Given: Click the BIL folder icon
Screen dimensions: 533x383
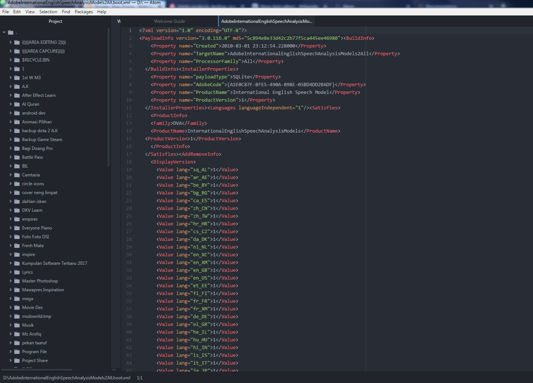Looking at the screenshot, I should 17,166.
